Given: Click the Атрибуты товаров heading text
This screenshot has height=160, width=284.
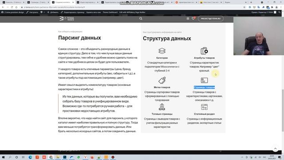Looking at the screenshot, I should pyautogui.click(x=204, y=58).
